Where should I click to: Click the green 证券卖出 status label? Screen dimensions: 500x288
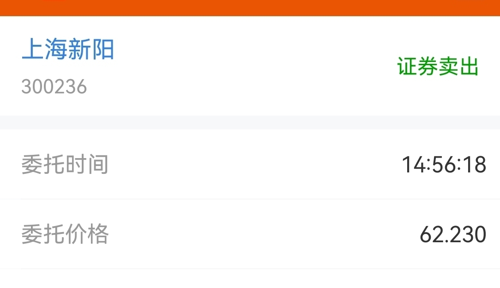[x=438, y=67]
